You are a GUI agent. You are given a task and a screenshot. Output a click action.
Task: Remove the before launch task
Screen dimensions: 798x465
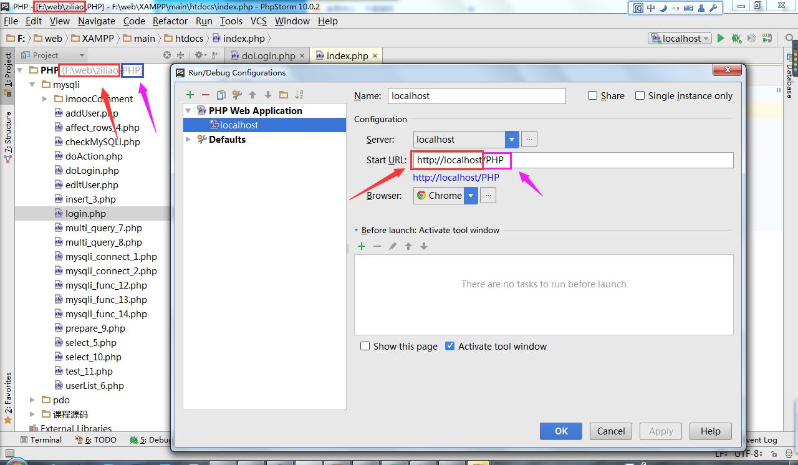[x=377, y=246]
